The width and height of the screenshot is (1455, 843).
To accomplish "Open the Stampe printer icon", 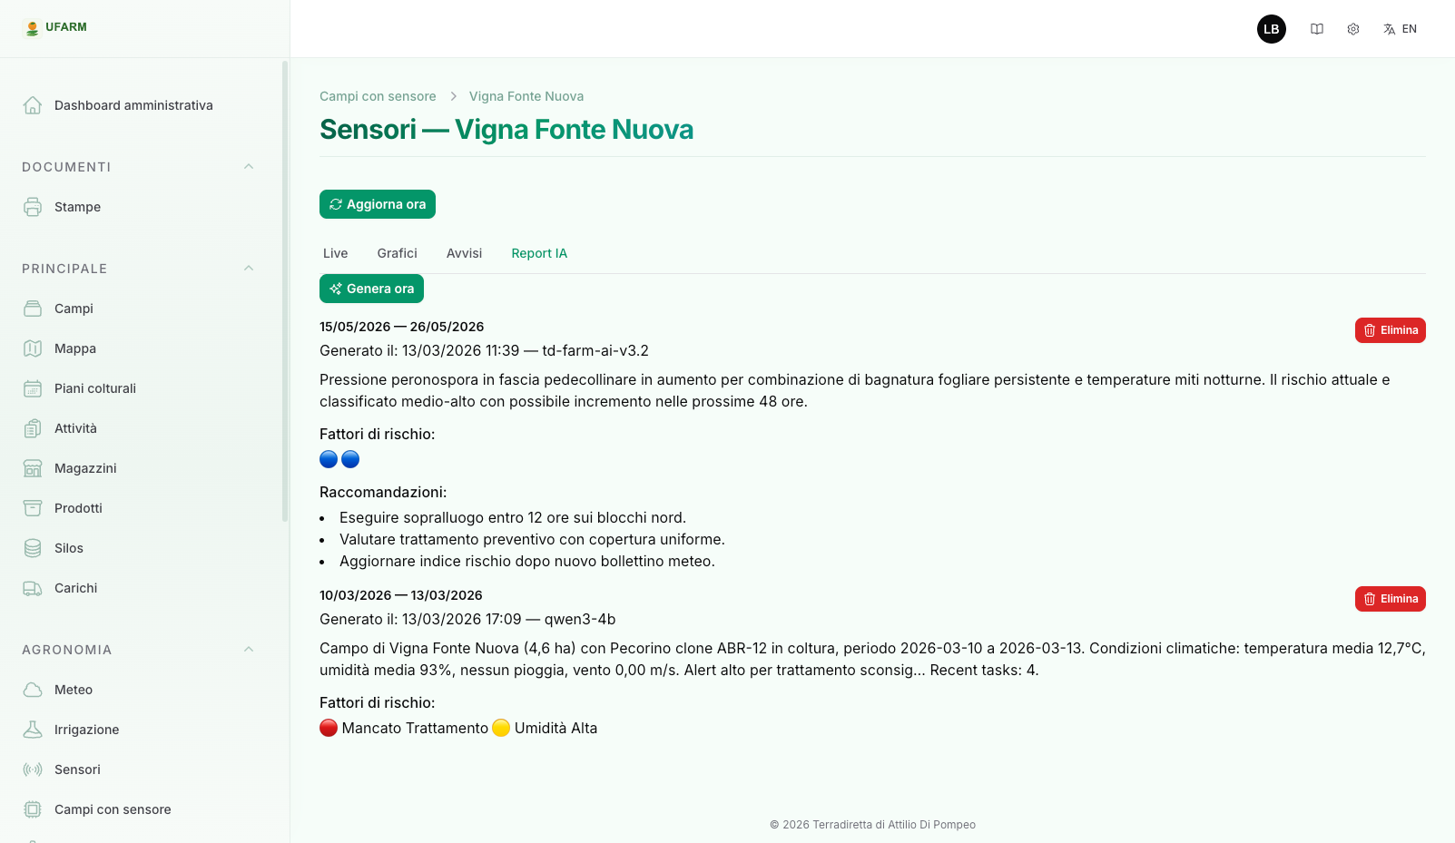I will [33, 207].
